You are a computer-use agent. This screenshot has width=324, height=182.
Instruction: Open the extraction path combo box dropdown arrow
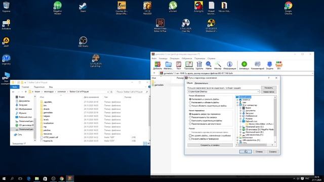tap(258, 92)
